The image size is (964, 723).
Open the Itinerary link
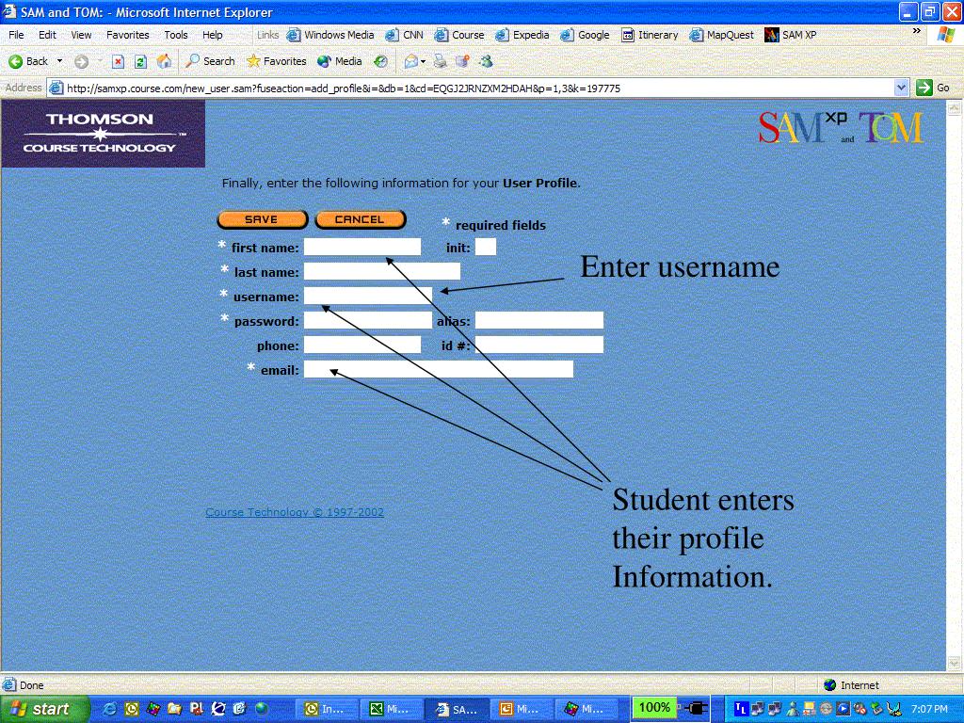(x=650, y=35)
